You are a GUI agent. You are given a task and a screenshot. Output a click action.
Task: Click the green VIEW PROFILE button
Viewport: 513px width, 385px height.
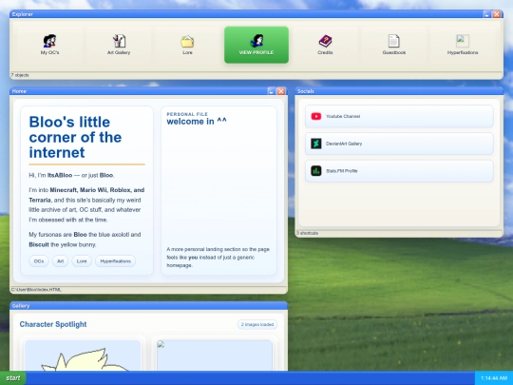click(256, 45)
